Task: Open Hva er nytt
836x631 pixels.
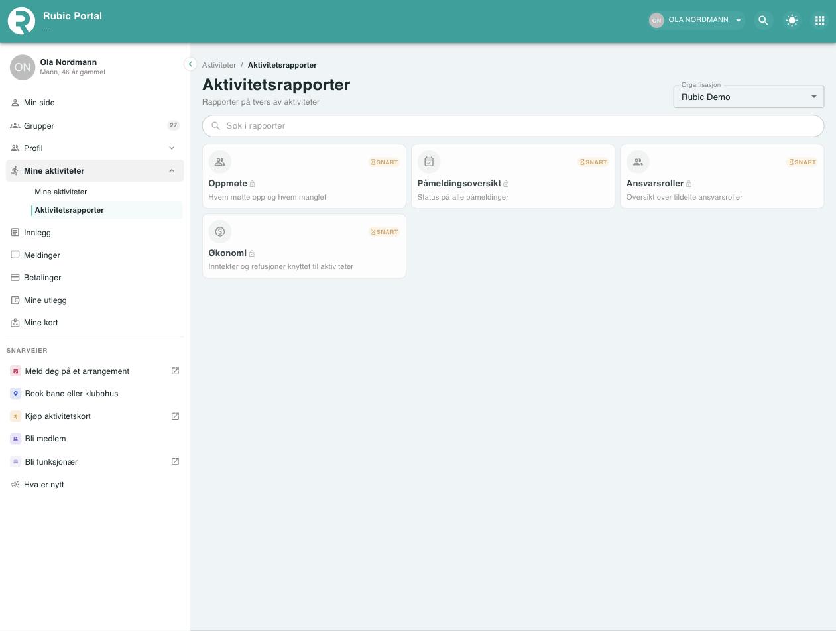Action: pos(95,485)
